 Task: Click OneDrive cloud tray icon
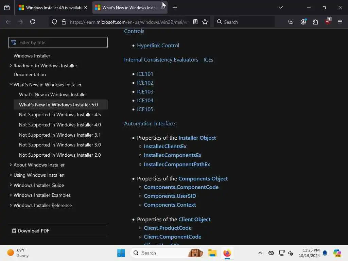click(271, 253)
